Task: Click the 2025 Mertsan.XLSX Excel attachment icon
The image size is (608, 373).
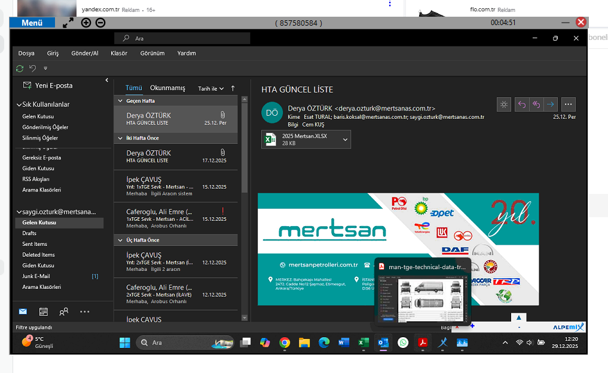Action: pyautogui.click(x=270, y=139)
